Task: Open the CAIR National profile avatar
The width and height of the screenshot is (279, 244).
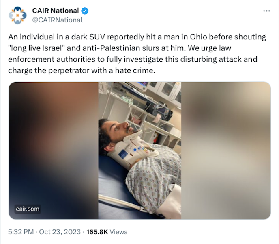Action: pos(17,15)
